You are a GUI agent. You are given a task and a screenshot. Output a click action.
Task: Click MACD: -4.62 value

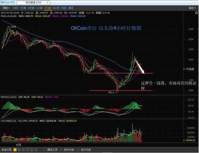pos(52,97)
